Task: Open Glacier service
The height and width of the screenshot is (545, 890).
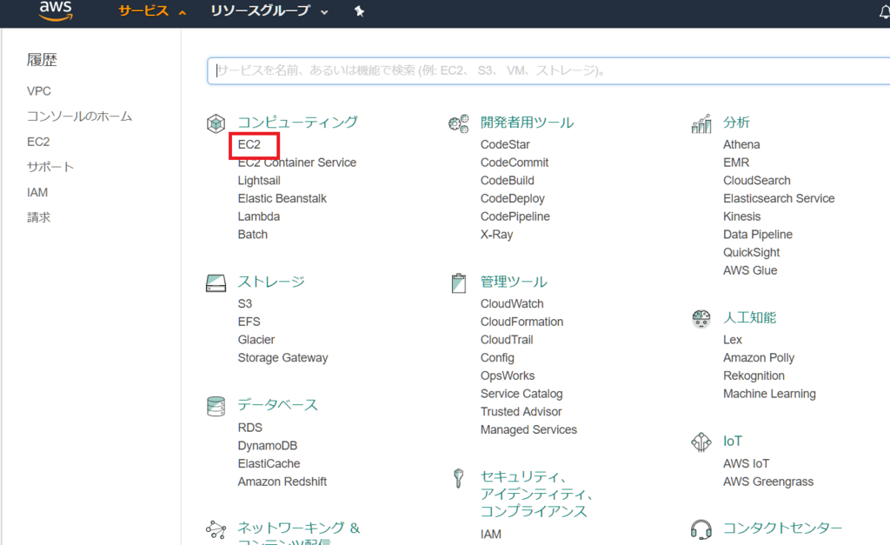Action: point(256,340)
